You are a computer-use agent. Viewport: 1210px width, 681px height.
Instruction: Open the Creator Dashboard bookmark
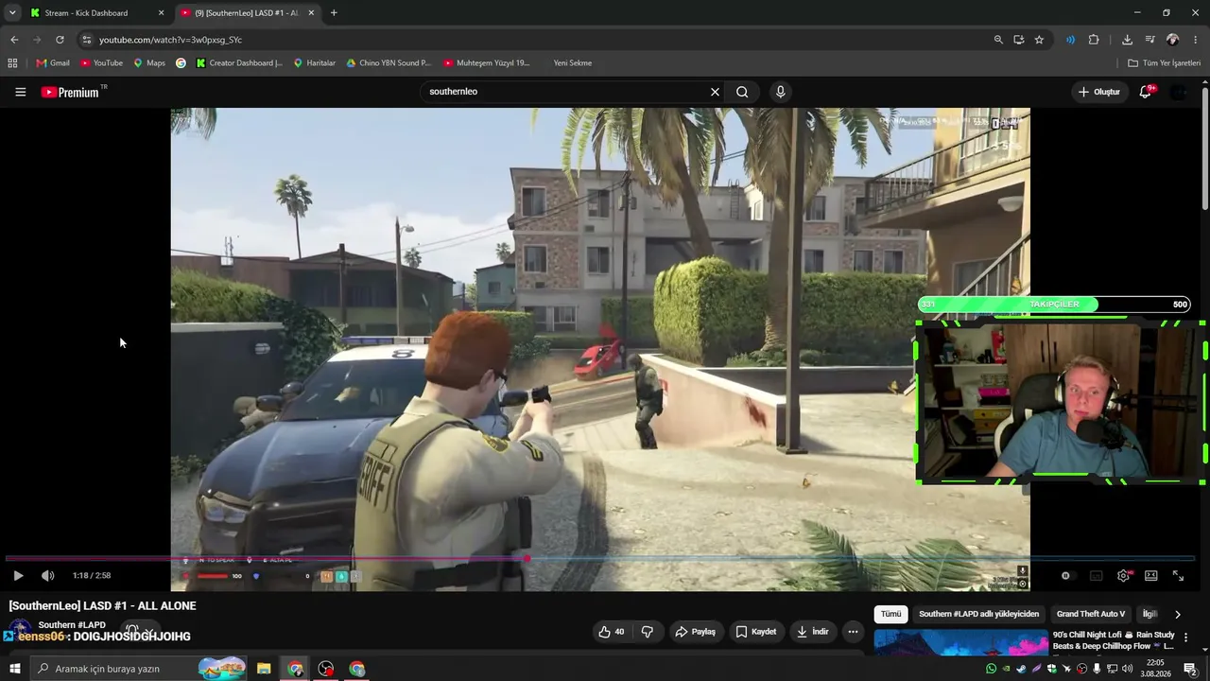click(x=239, y=63)
